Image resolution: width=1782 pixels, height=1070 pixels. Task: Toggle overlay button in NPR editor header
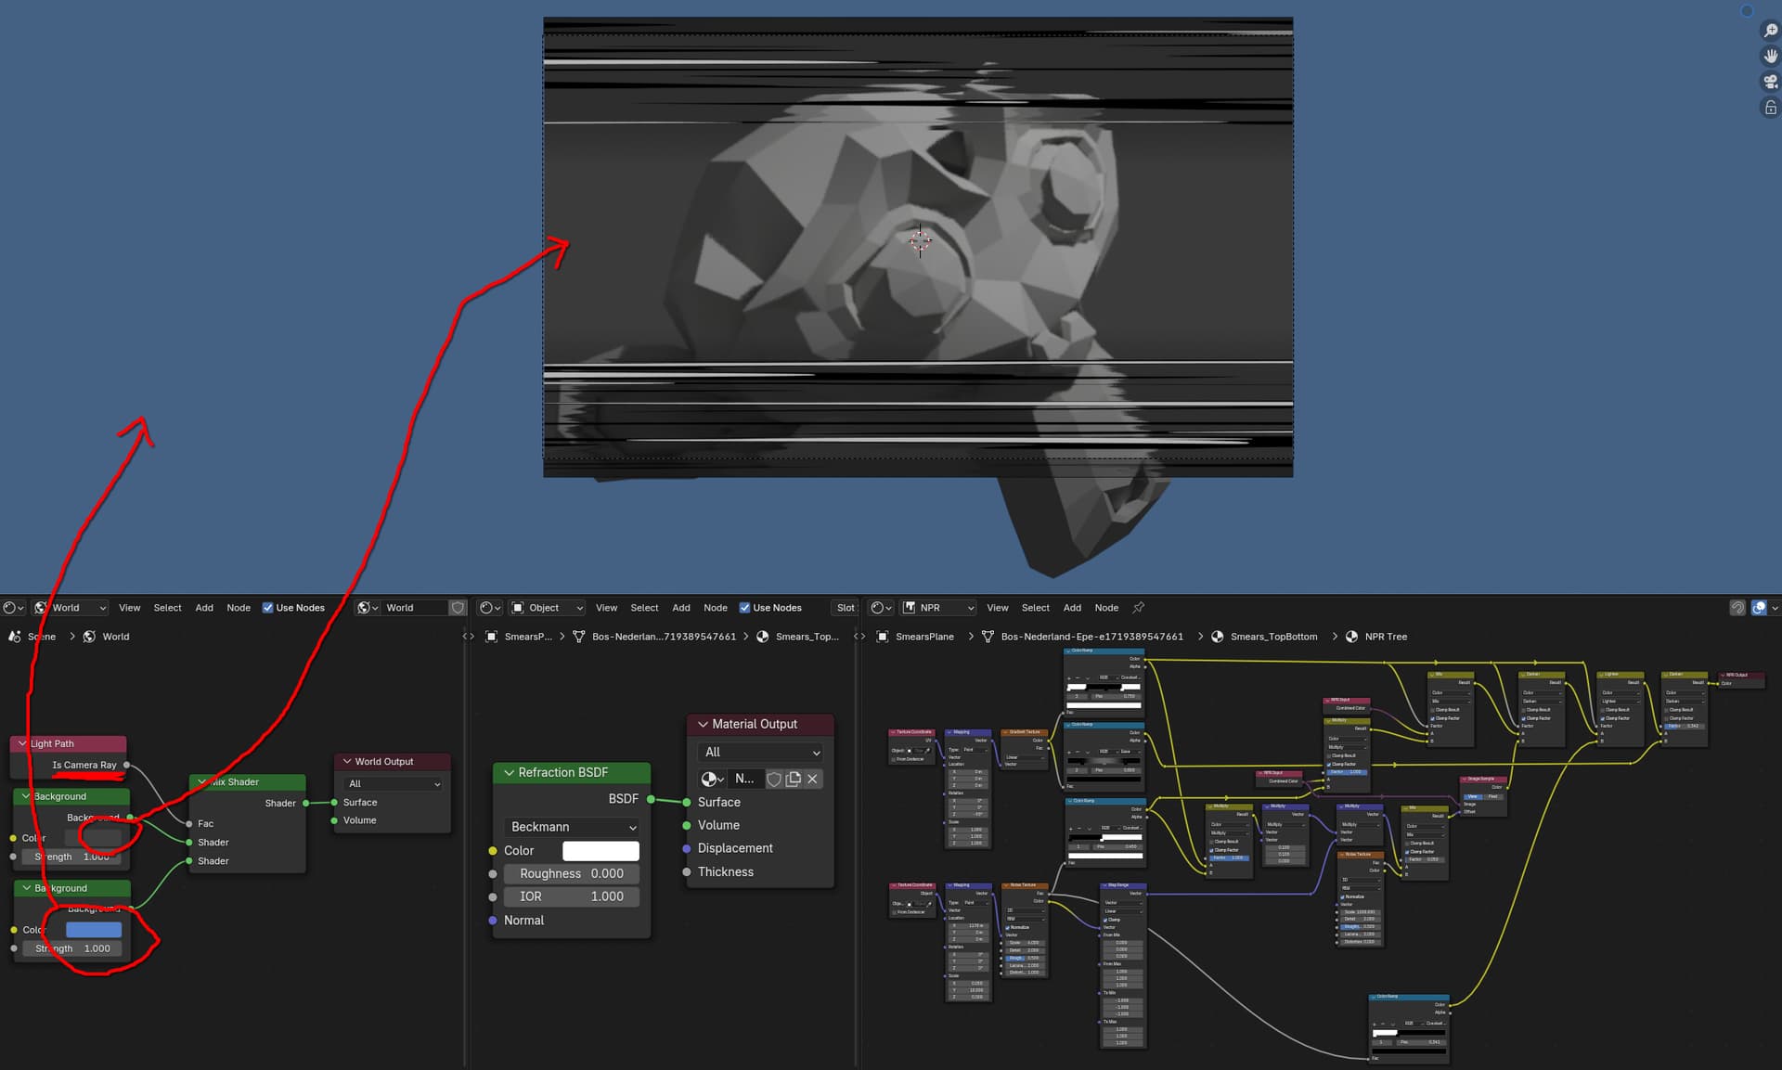(x=1759, y=608)
